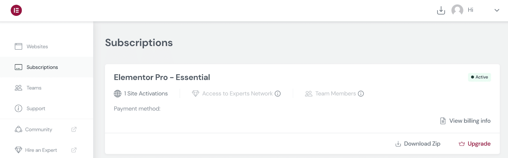The height and width of the screenshot is (158, 508).
Task: Open the Community external link
Action: (x=38, y=130)
